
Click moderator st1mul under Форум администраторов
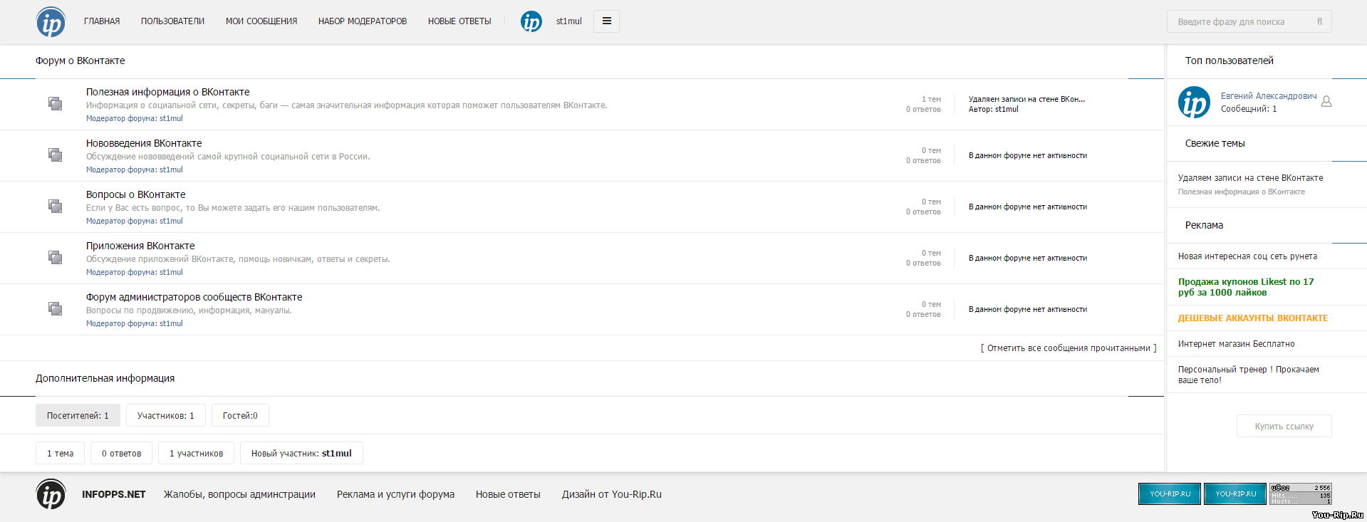point(171,323)
